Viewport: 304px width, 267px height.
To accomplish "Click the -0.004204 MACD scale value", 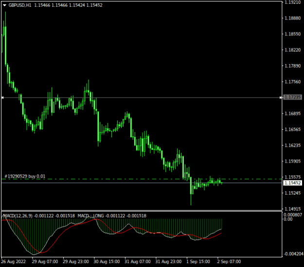I will point(293,254).
